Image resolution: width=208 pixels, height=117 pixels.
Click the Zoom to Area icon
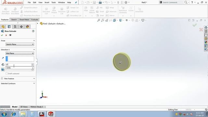click(x=103, y=20)
